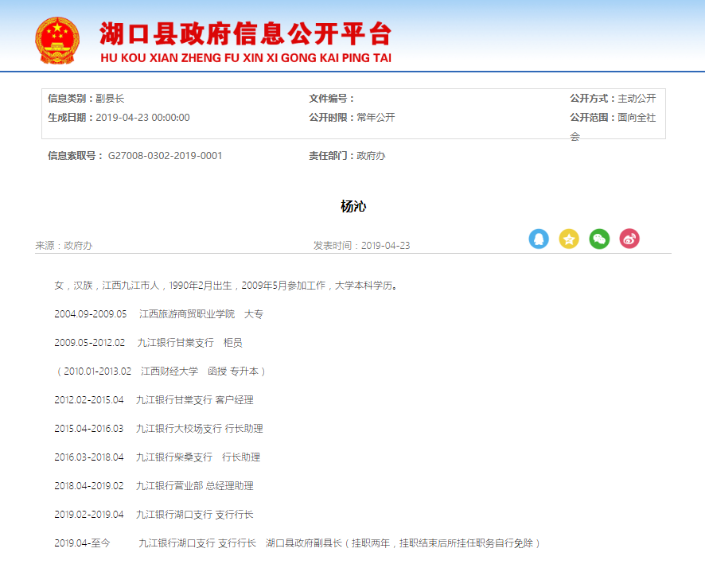Click the 文件编号 label
Screen dimensions: 705x564
331,99
